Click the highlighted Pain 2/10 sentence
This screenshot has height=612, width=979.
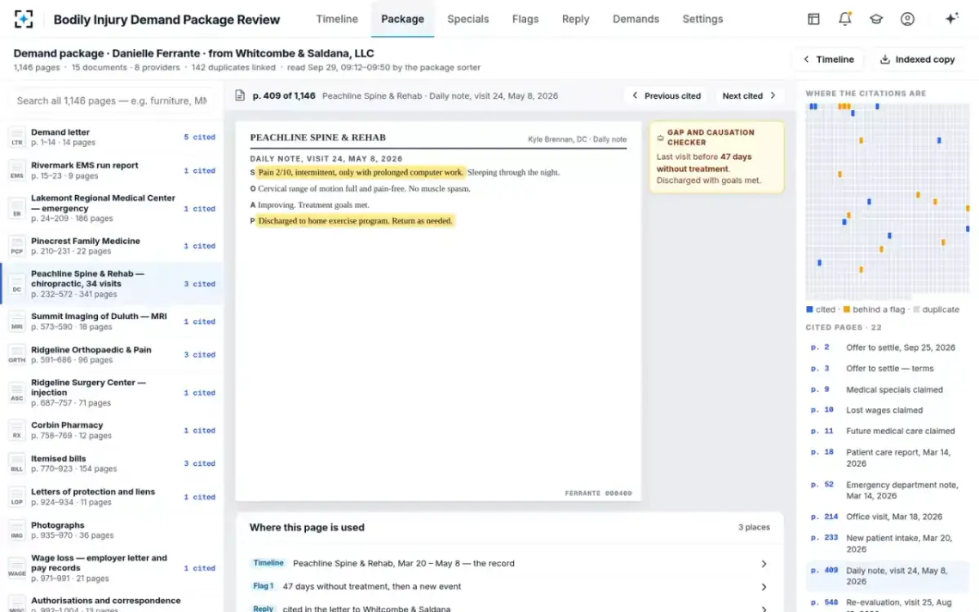click(361, 172)
